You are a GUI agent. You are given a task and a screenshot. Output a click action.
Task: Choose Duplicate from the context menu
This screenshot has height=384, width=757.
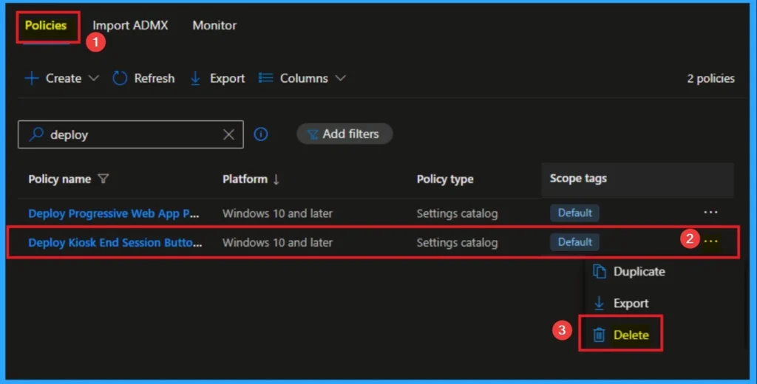(x=639, y=272)
